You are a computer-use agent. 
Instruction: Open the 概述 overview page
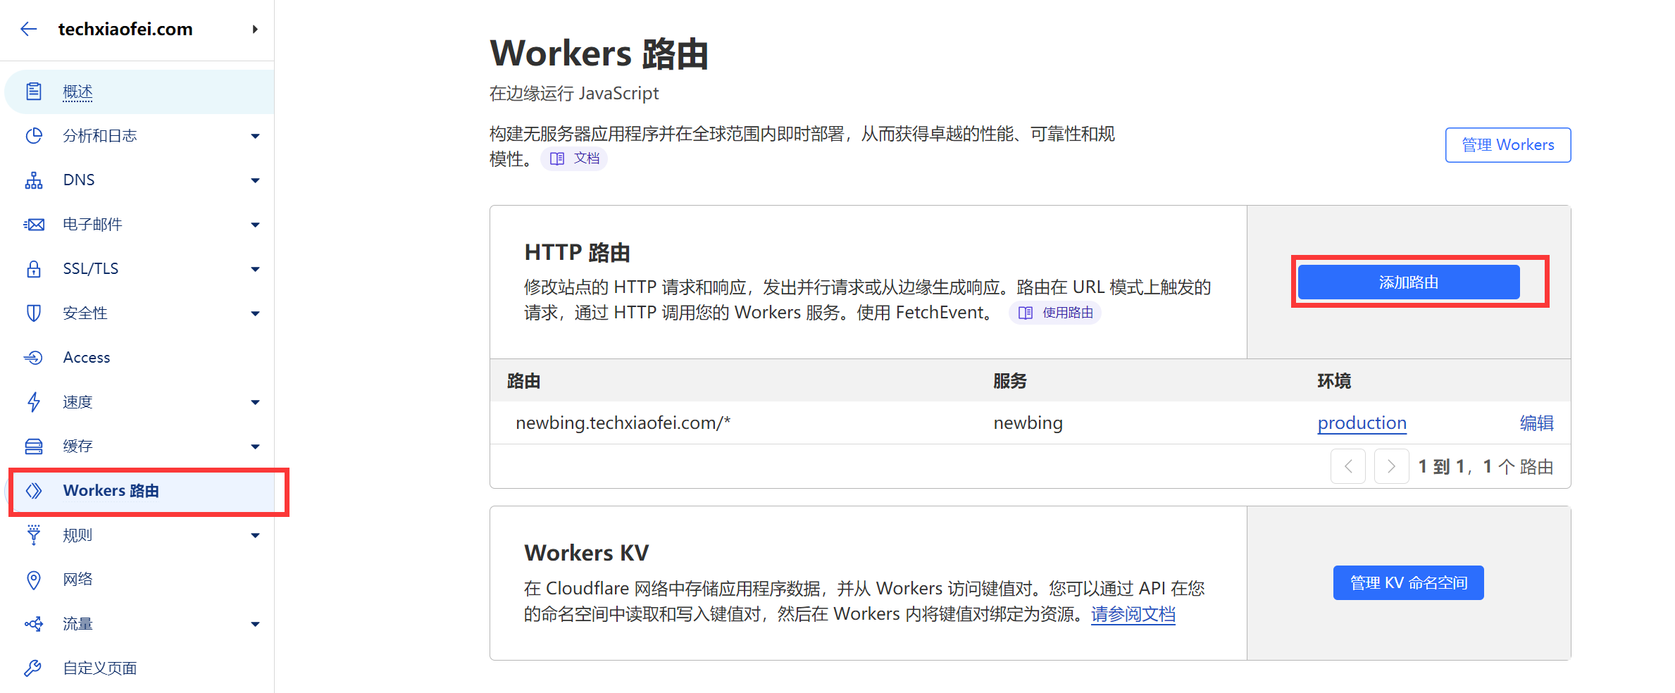tap(77, 92)
